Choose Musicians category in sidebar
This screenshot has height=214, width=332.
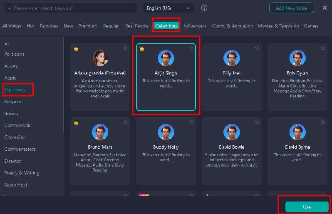pos(15,90)
